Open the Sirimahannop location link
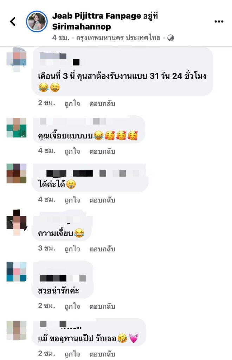The height and width of the screenshot is (360, 232). (82, 27)
